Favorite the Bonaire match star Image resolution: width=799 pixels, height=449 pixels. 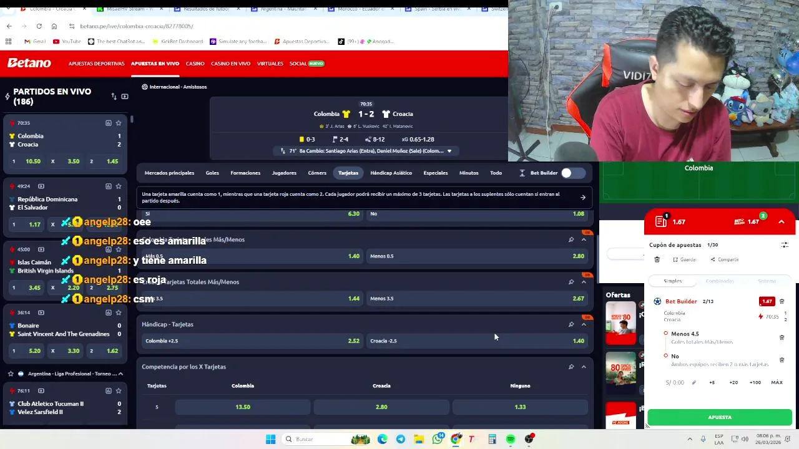coord(119,312)
